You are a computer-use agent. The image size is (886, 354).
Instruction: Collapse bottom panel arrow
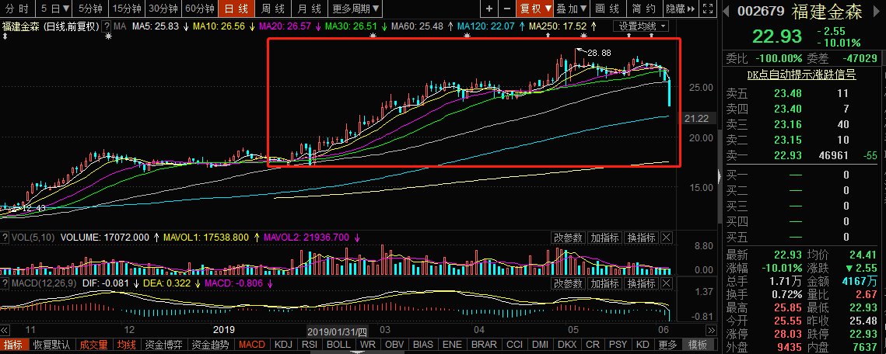point(357,352)
